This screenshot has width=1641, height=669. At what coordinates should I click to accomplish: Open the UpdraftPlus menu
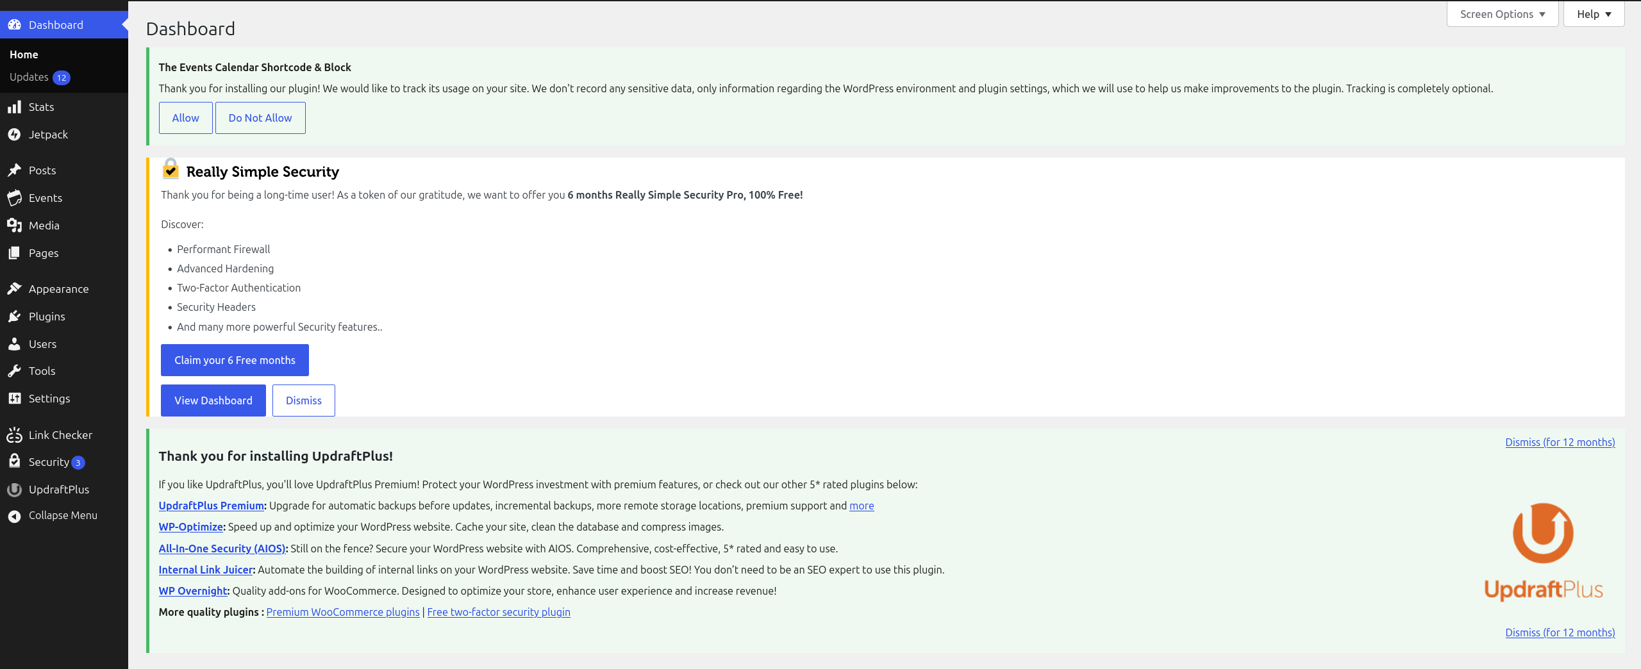(x=64, y=490)
